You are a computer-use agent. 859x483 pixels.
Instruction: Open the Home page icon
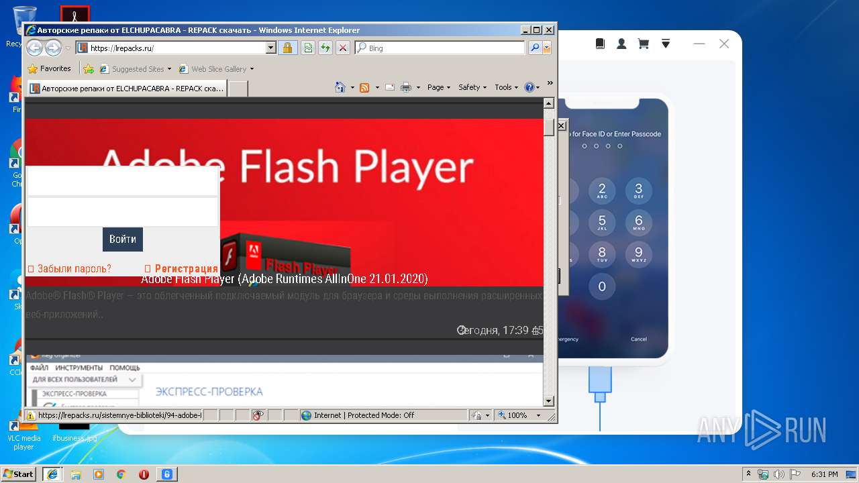click(340, 87)
